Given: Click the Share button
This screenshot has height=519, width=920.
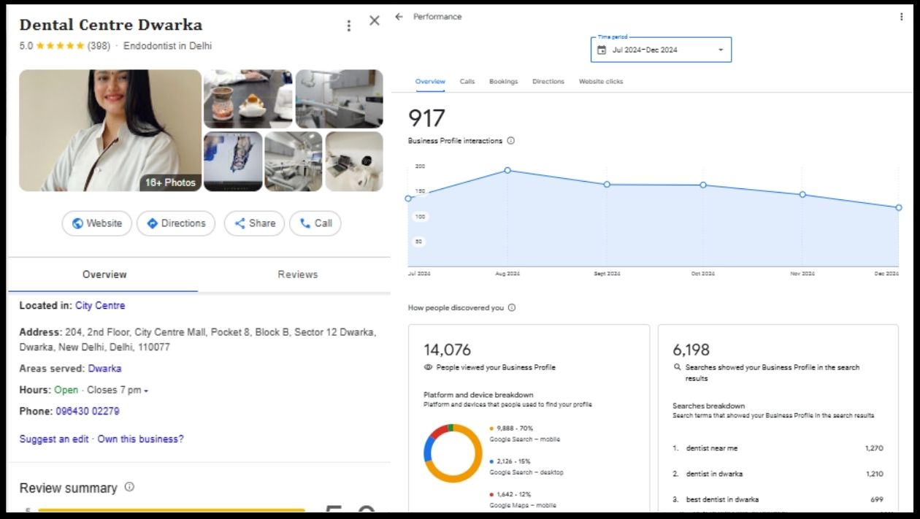Looking at the screenshot, I should 254,223.
